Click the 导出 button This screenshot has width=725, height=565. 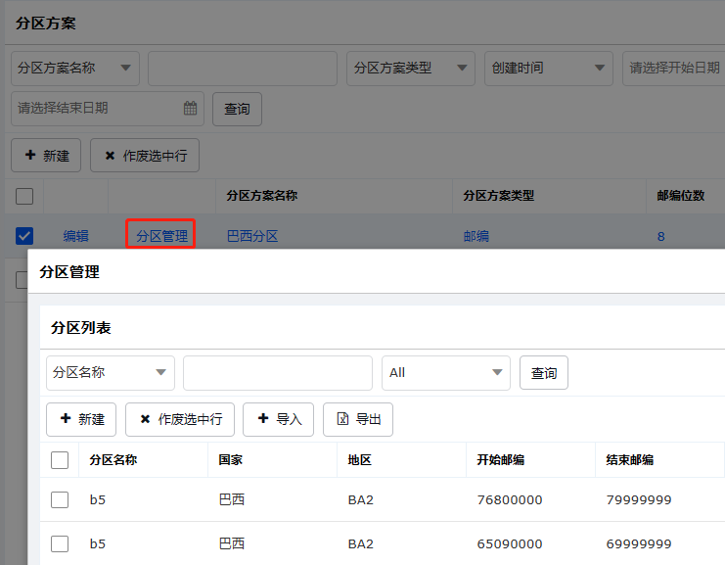358,419
